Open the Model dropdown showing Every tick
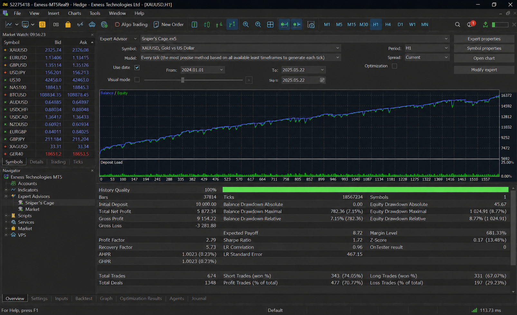This screenshot has width=517, height=315. [240, 58]
